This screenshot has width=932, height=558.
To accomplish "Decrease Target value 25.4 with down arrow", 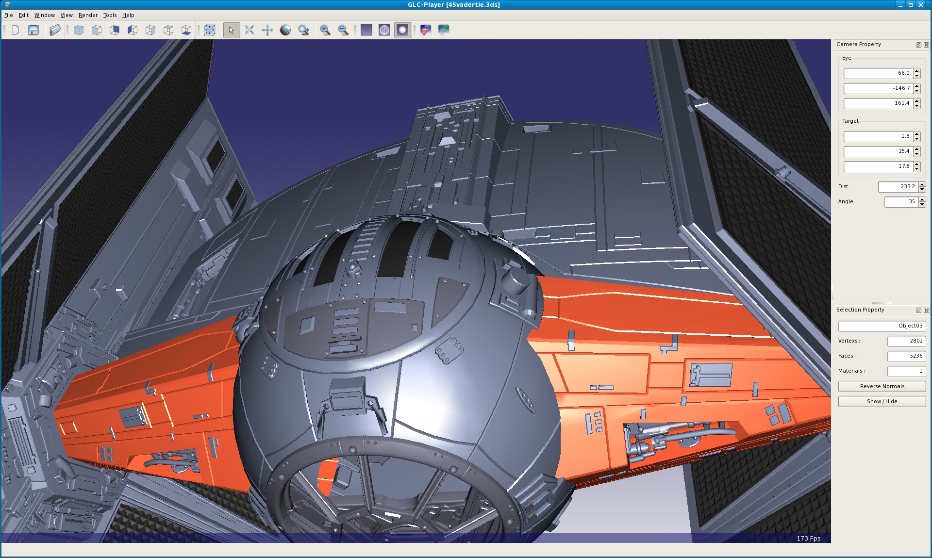I will point(917,154).
